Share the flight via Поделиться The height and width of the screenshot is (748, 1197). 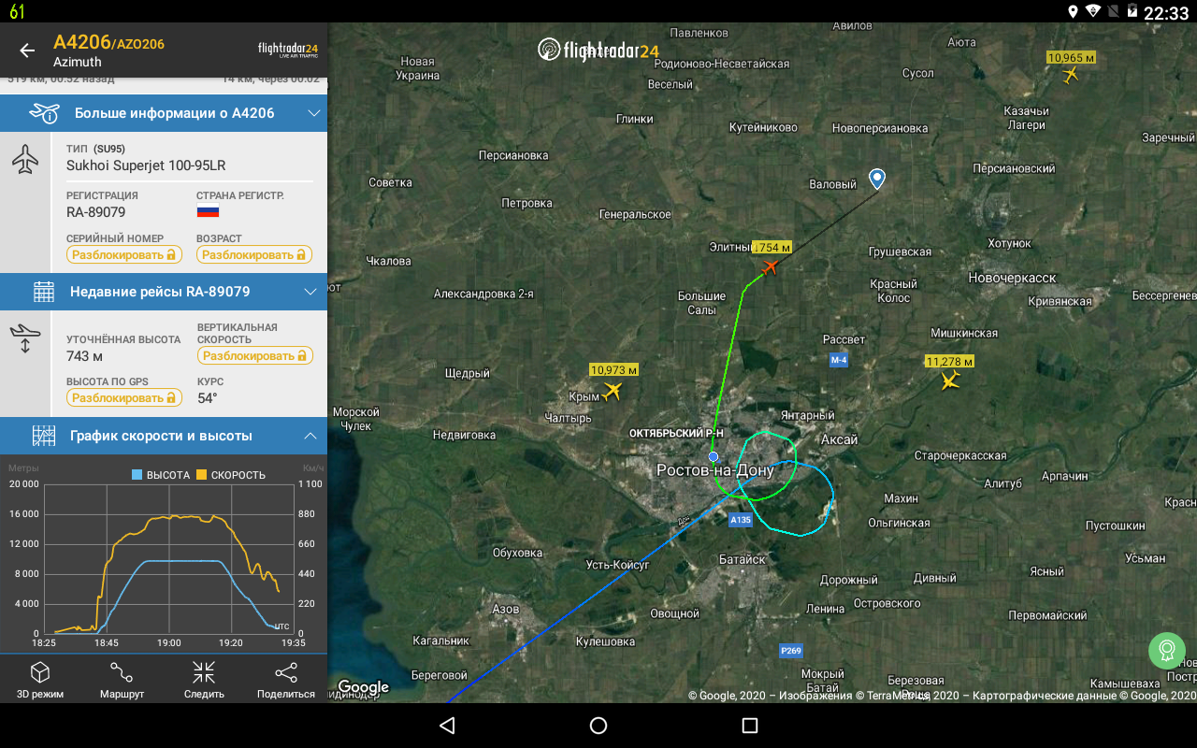(286, 680)
